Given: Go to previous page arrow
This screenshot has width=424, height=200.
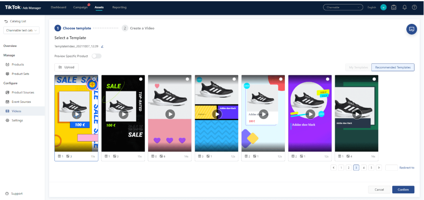Looking at the screenshot, I should point(333,168).
